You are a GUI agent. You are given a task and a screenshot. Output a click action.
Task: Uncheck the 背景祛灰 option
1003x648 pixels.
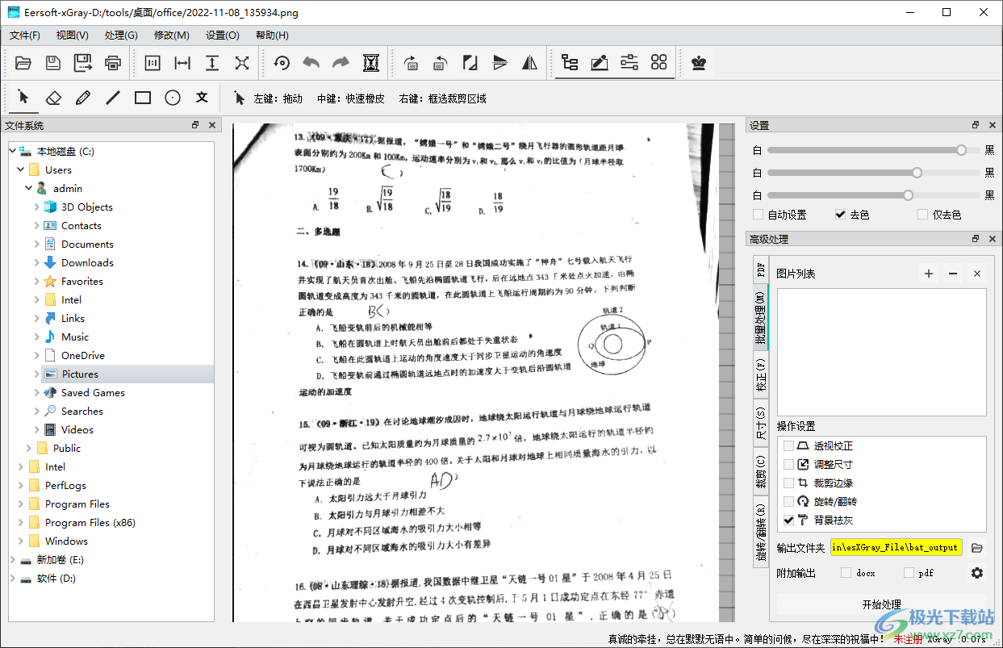point(788,520)
